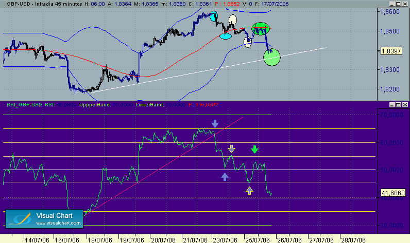Click the 27/07/06 date label

coord(321,240)
